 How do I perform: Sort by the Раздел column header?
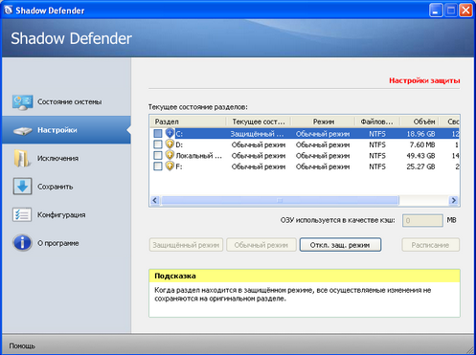(x=188, y=122)
